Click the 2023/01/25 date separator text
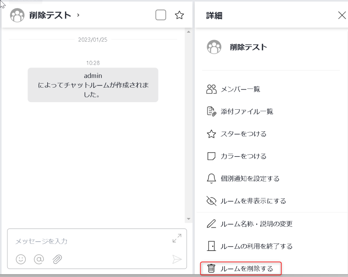Viewport: 348px width, 277px height. [x=93, y=40]
